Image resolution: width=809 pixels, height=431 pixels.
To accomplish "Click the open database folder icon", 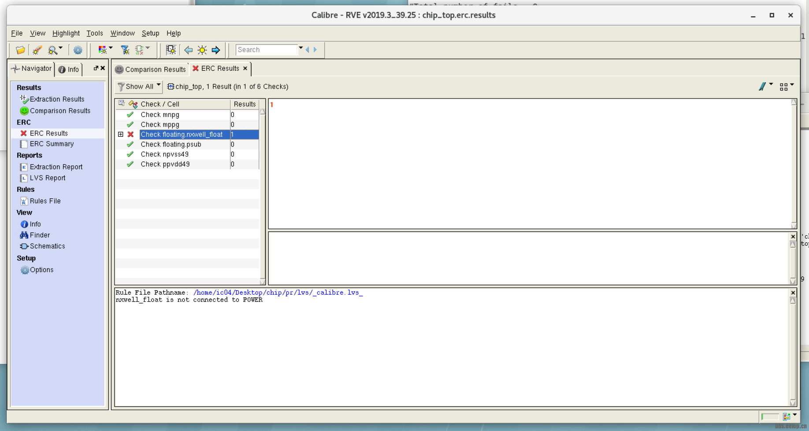I will [x=20, y=50].
